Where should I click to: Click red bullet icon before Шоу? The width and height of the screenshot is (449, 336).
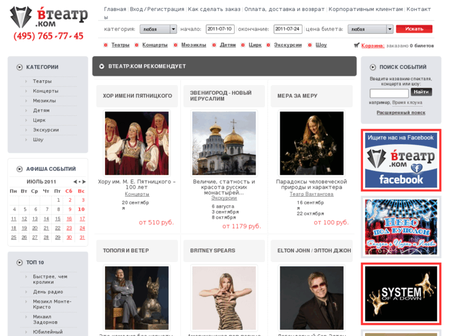tap(310, 45)
